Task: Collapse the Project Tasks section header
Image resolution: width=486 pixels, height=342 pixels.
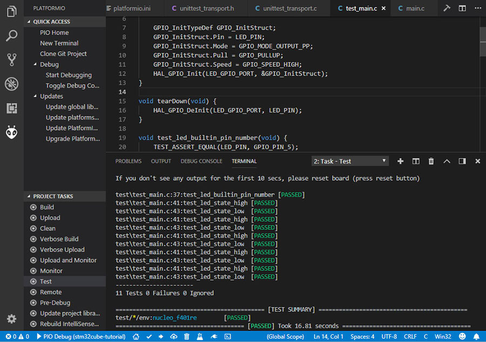Action: pos(53,196)
